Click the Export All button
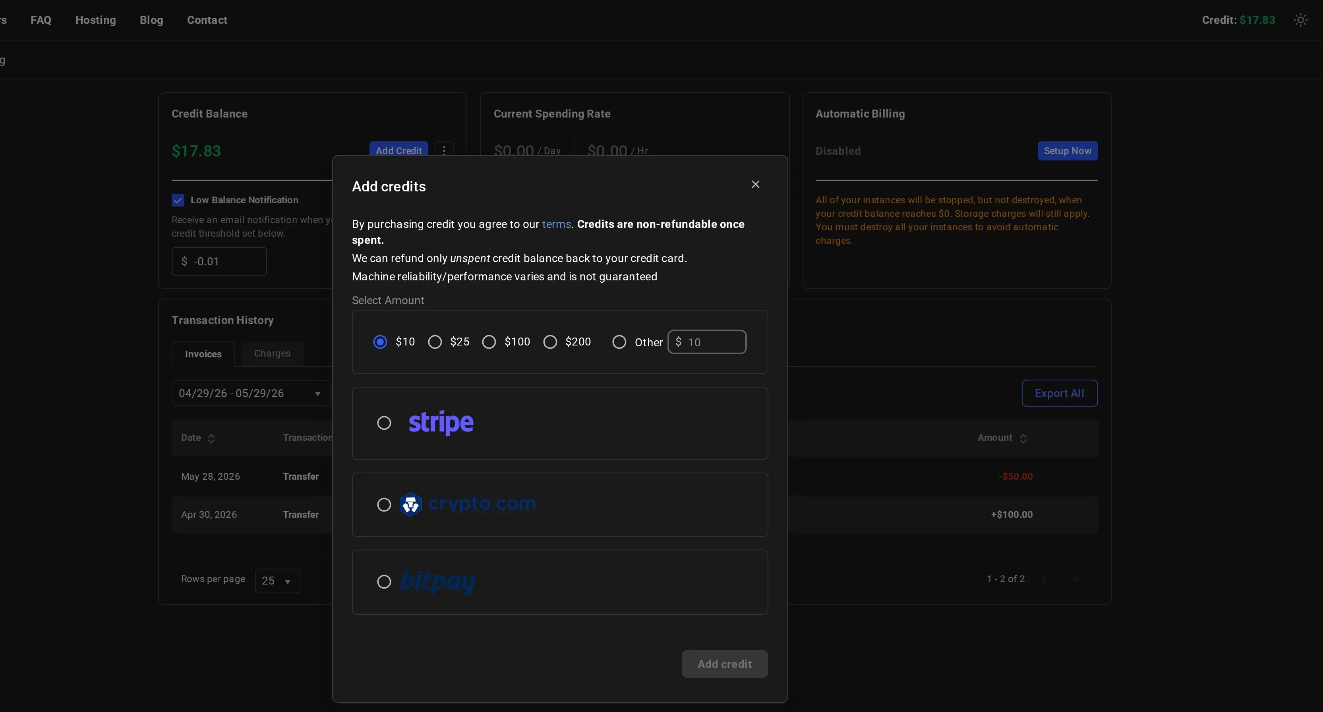The height and width of the screenshot is (712, 1323). click(1060, 393)
